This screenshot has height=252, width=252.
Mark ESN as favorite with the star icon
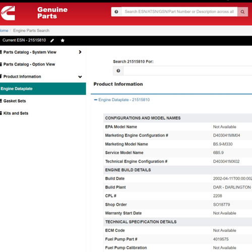[x=62, y=40]
